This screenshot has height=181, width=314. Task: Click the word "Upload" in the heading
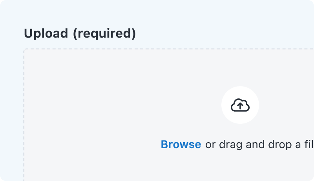pyautogui.click(x=46, y=34)
